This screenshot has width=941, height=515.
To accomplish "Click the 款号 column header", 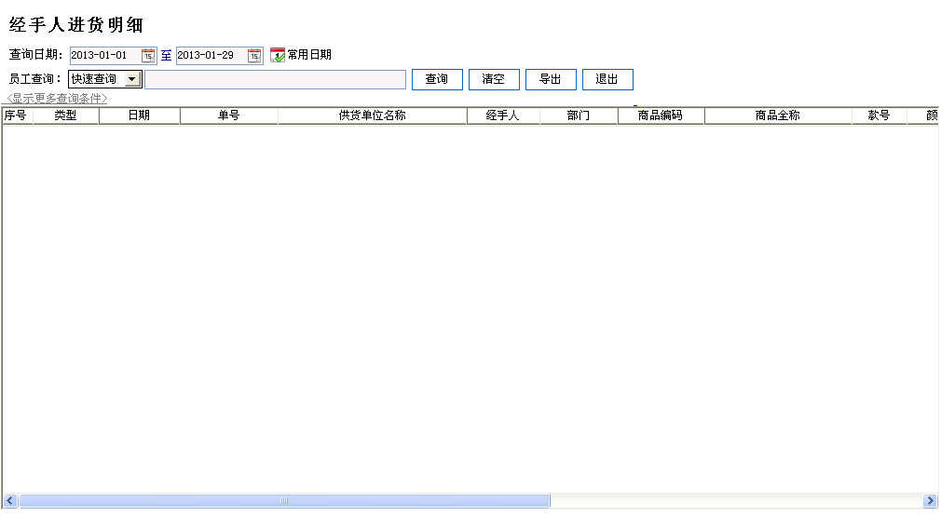I will click(880, 115).
